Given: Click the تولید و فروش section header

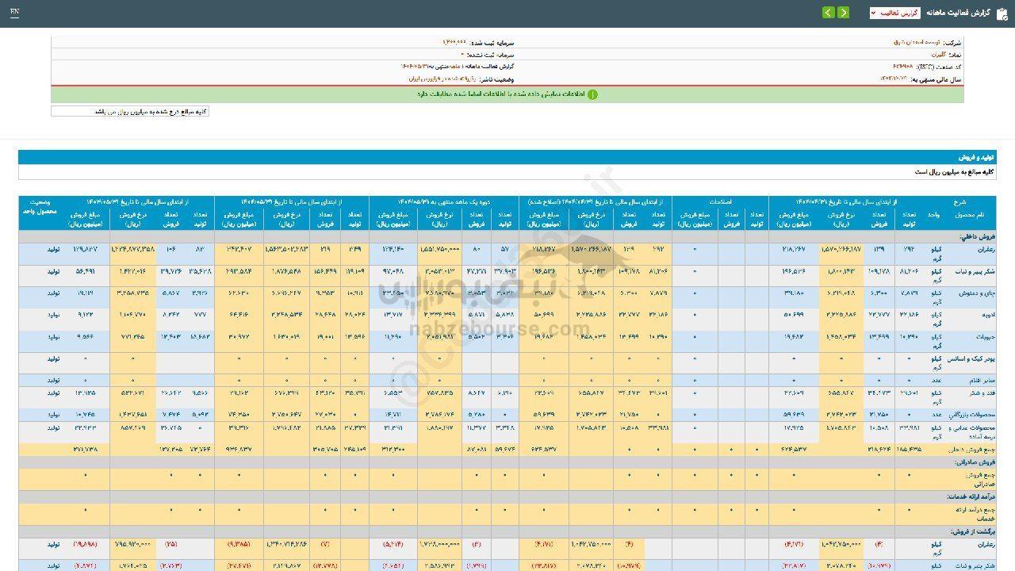Looking at the screenshot, I should [976, 157].
